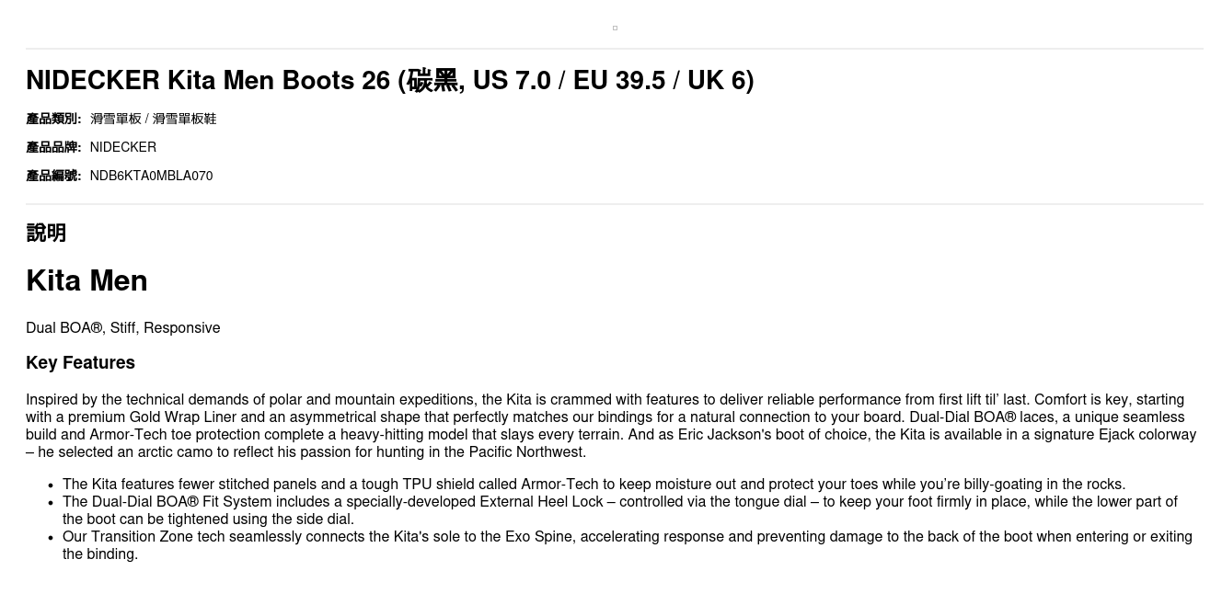Click the 產品類別 category label
Image resolution: width=1222 pixels, height=605 pixels.
click(x=53, y=119)
